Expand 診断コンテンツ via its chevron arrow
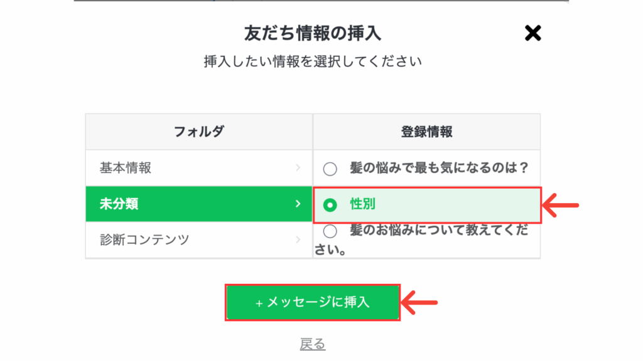The width and height of the screenshot is (643, 361). click(298, 239)
